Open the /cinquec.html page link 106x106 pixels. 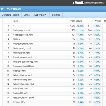(x=19, y=102)
